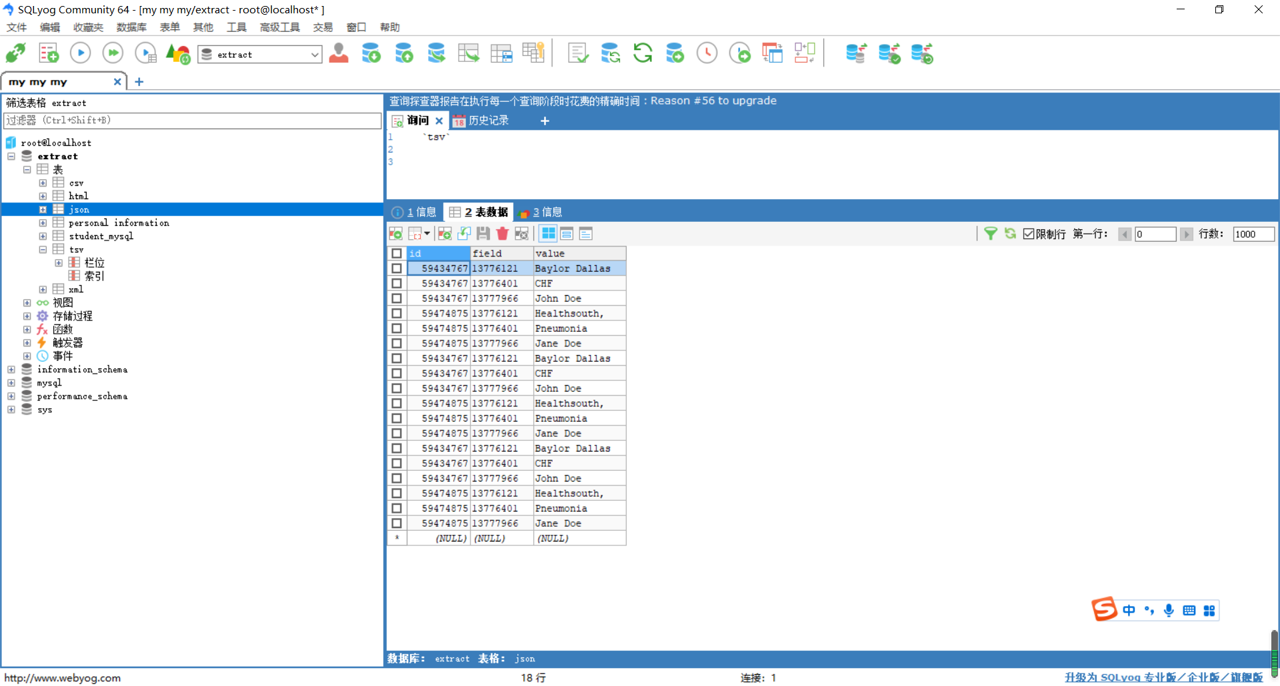
Task: Execute all queries (double arrow icon)
Action: [x=113, y=53]
